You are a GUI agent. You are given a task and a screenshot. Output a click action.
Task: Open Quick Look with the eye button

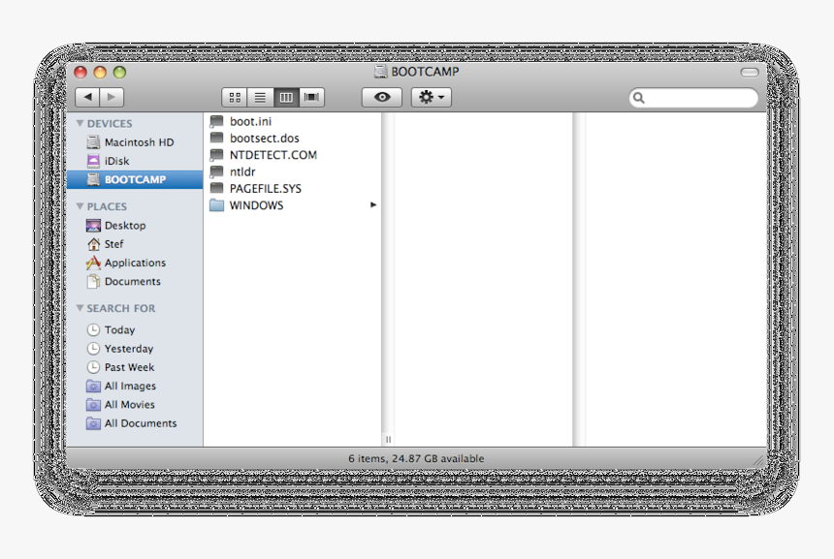click(382, 97)
